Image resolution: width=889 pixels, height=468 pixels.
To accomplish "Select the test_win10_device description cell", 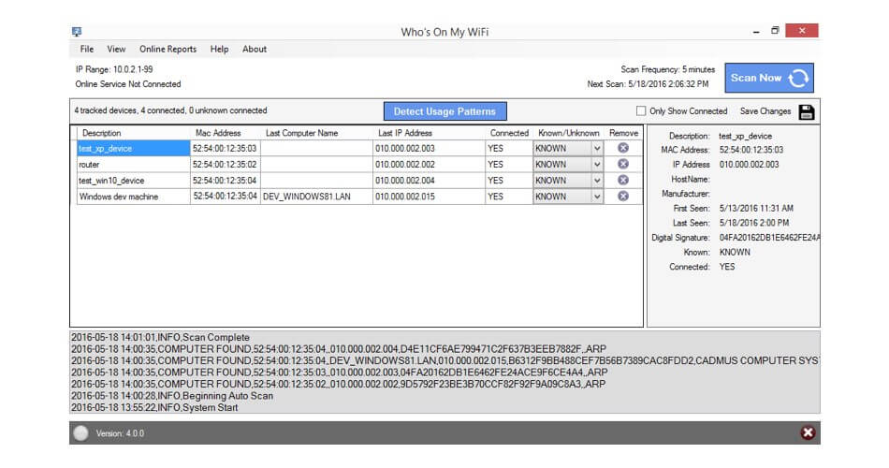I will (x=131, y=180).
